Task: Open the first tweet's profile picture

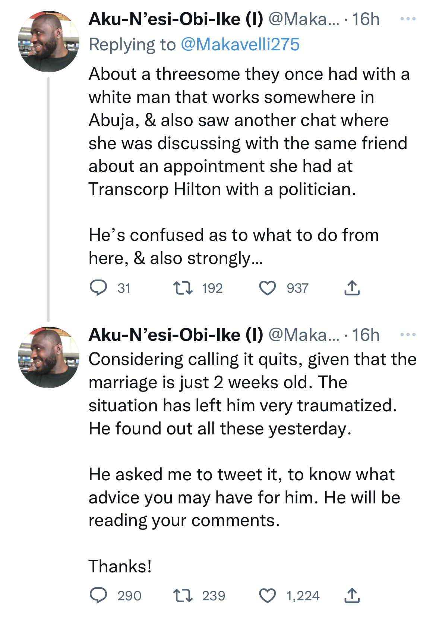Action: [49, 41]
